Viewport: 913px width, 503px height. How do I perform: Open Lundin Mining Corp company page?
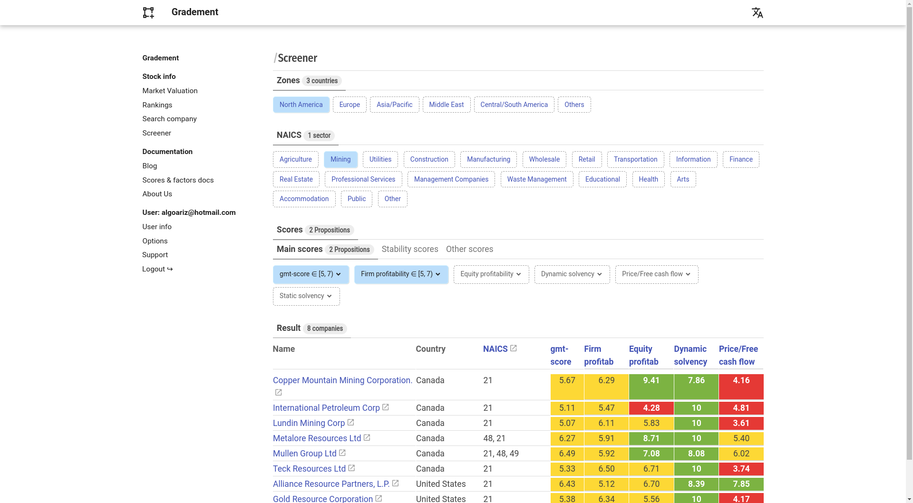pos(309,423)
